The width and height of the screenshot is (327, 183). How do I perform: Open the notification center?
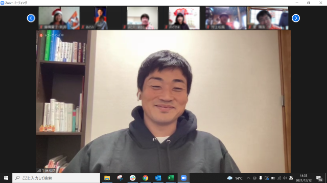pos(319,178)
